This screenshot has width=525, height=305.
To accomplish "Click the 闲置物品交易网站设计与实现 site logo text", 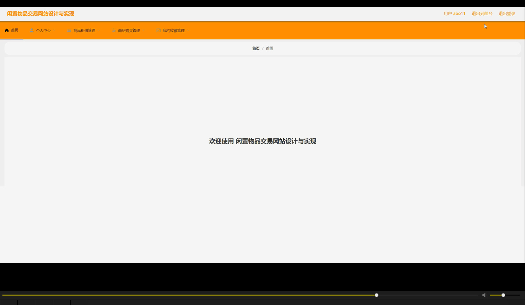I will pyautogui.click(x=41, y=14).
